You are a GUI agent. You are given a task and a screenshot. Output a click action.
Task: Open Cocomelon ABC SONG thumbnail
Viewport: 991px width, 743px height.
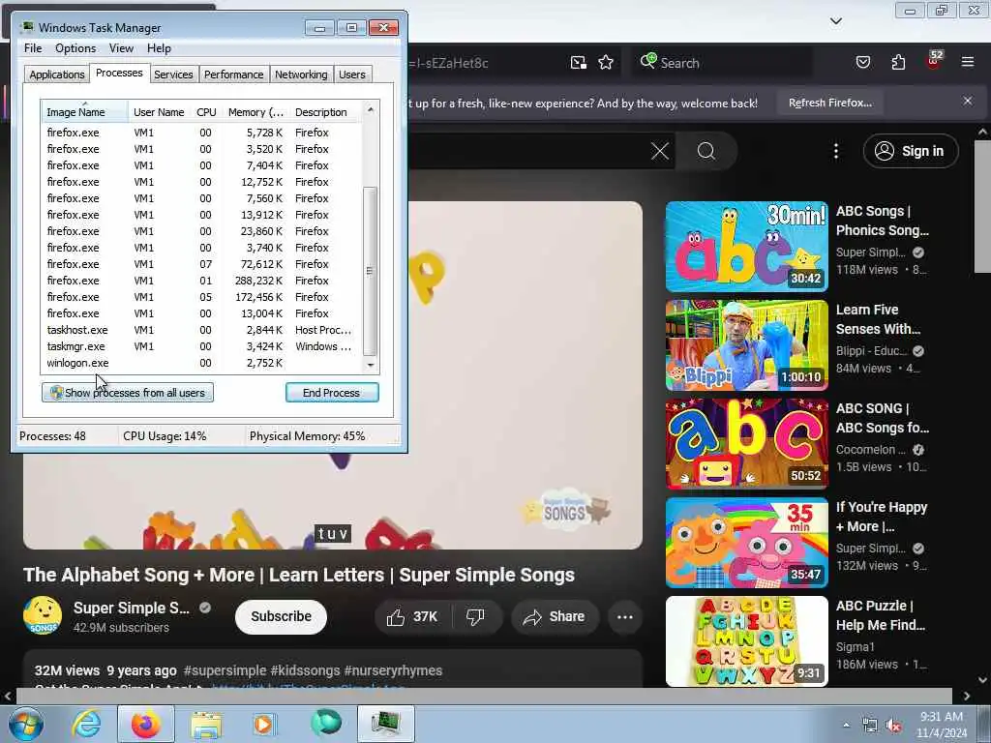click(x=746, y=443)
